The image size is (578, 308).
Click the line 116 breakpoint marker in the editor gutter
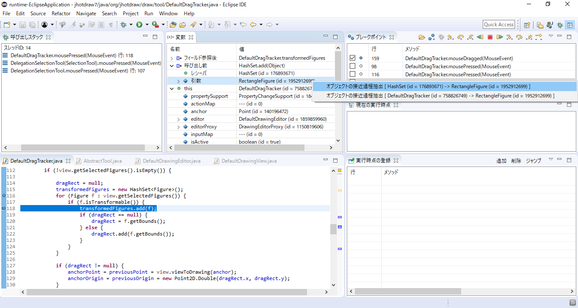tap(4, 196)
